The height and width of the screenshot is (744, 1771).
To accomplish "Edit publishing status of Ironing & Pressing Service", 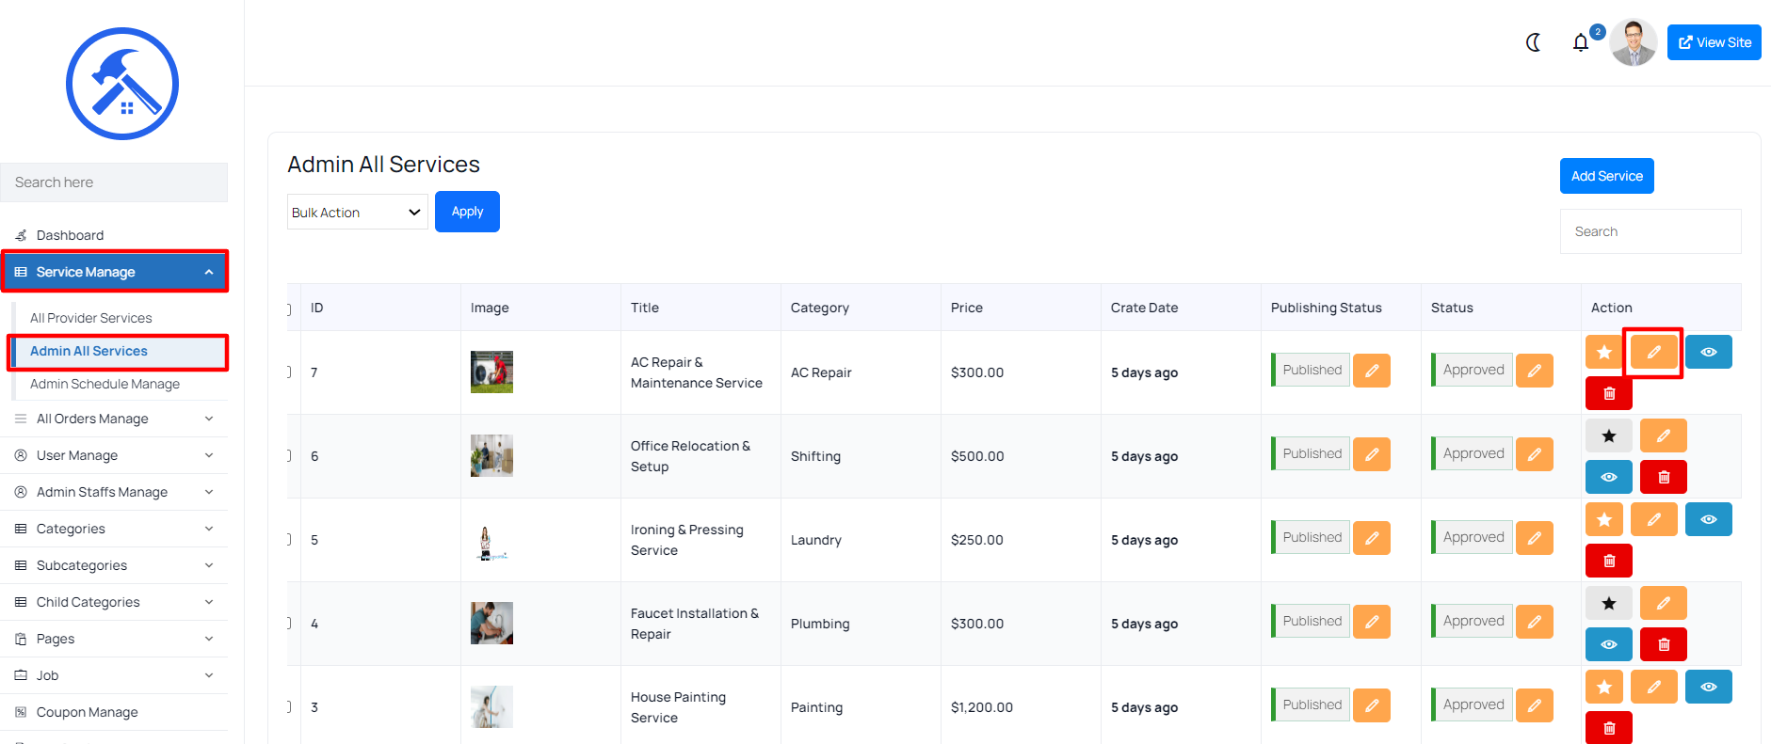I will pos(1371,538).
